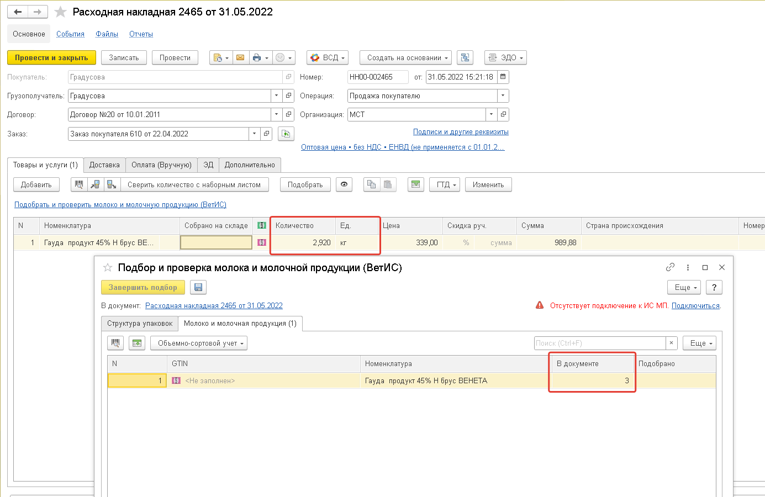Click the data terminal unload icon in the goods toolbar
This screenshot has height=497, width=765.
(x=112, y=184)
